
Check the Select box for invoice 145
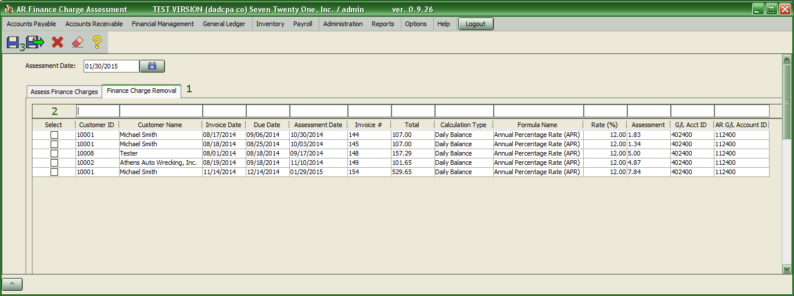pyautogui.click(x=54, y=144)
